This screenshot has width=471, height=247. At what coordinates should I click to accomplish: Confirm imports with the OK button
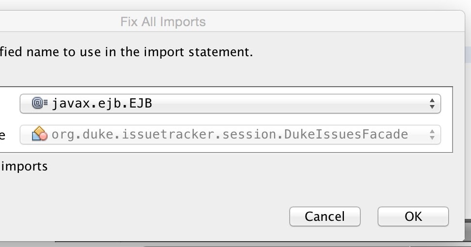[413, 216]
